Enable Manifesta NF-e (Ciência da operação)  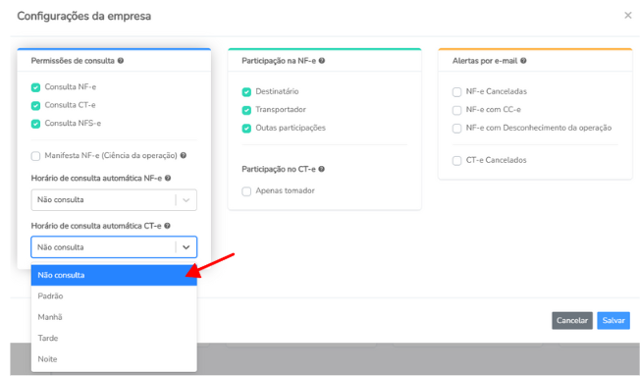coord(36,156)
